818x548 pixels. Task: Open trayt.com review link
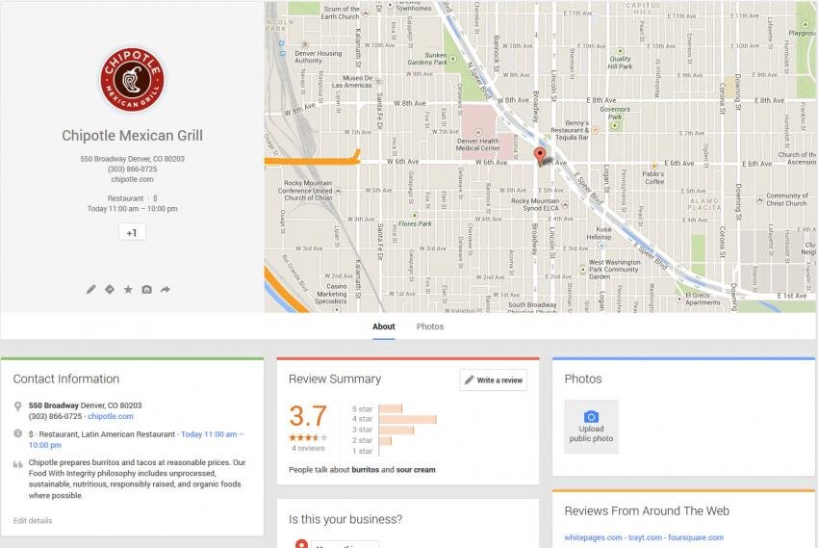click(646, 537)
